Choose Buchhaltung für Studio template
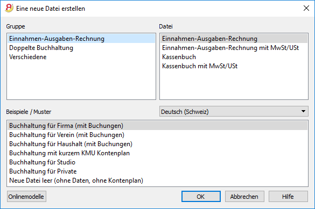The height and width of the screenshot is (209, 315). click(x=157, y=162)
